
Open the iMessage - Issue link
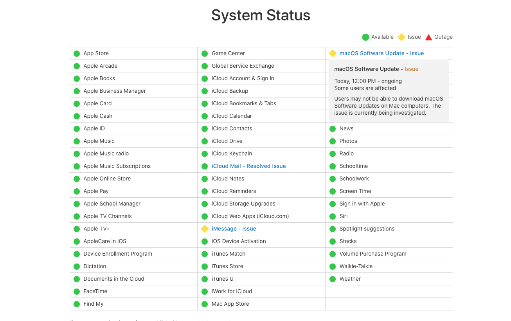(234, 229)
